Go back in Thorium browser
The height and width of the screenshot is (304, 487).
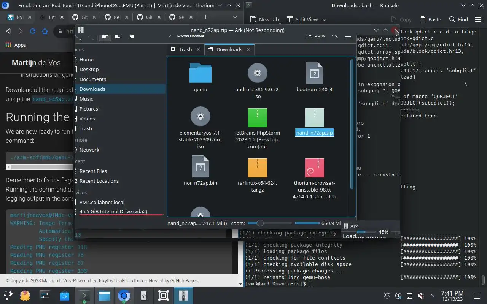pyautogui.click(x=8, y=32)
